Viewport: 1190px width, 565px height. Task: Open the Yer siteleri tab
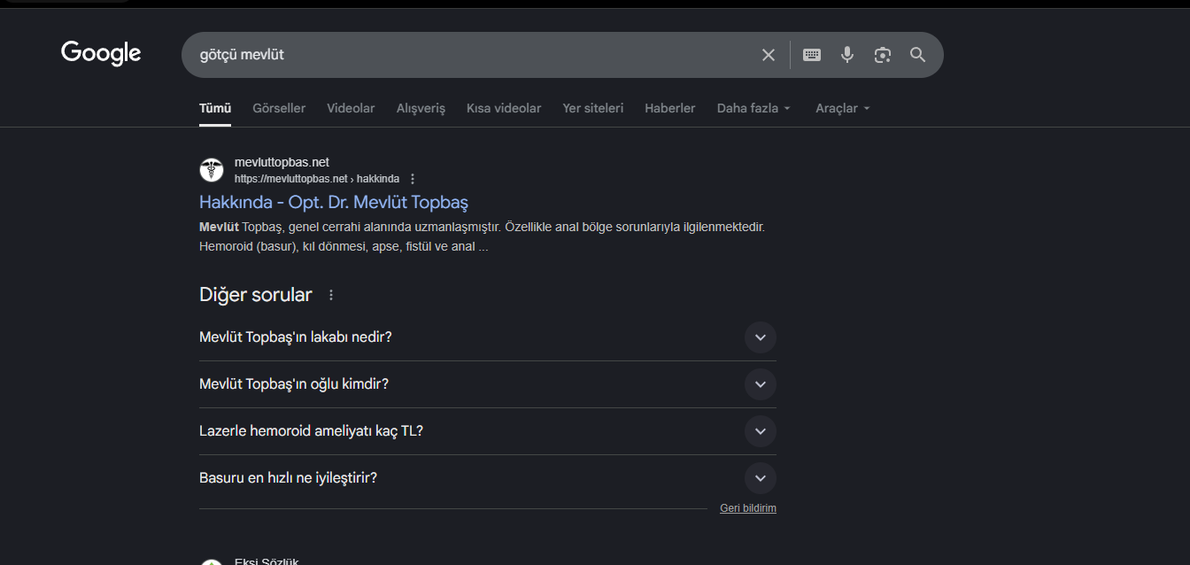593,108
